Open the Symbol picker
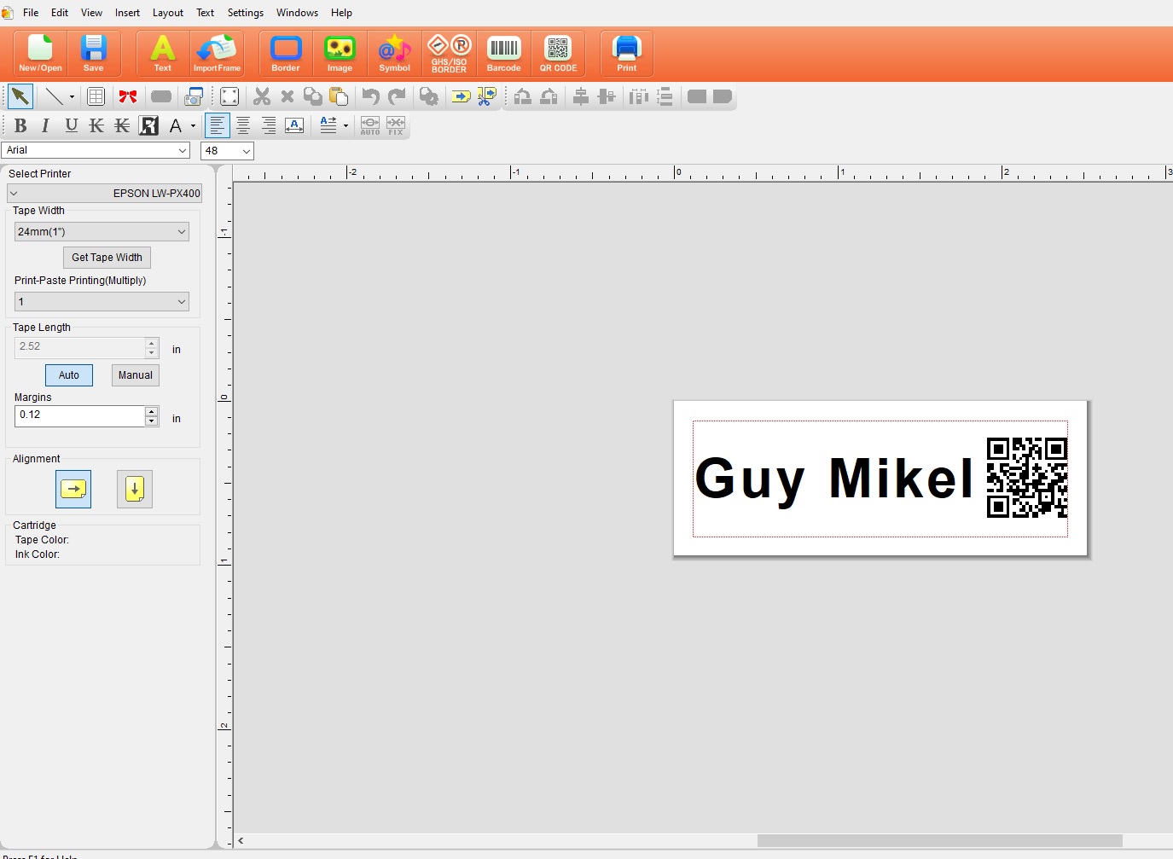This screenshot has height=859, width=1173. click(394, 54)
